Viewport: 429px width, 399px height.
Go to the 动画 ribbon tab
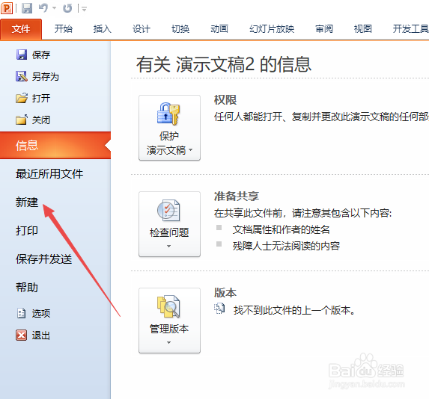point(219,28)
